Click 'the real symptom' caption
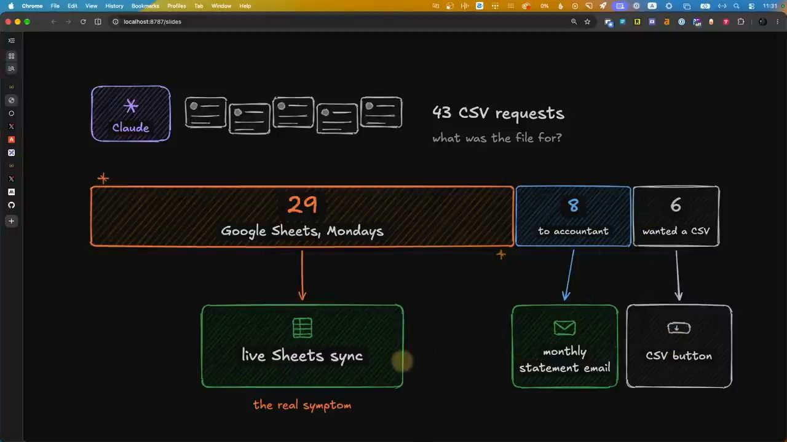The width and height of the screenshot is (787, 442). click(x=302, y=405)
